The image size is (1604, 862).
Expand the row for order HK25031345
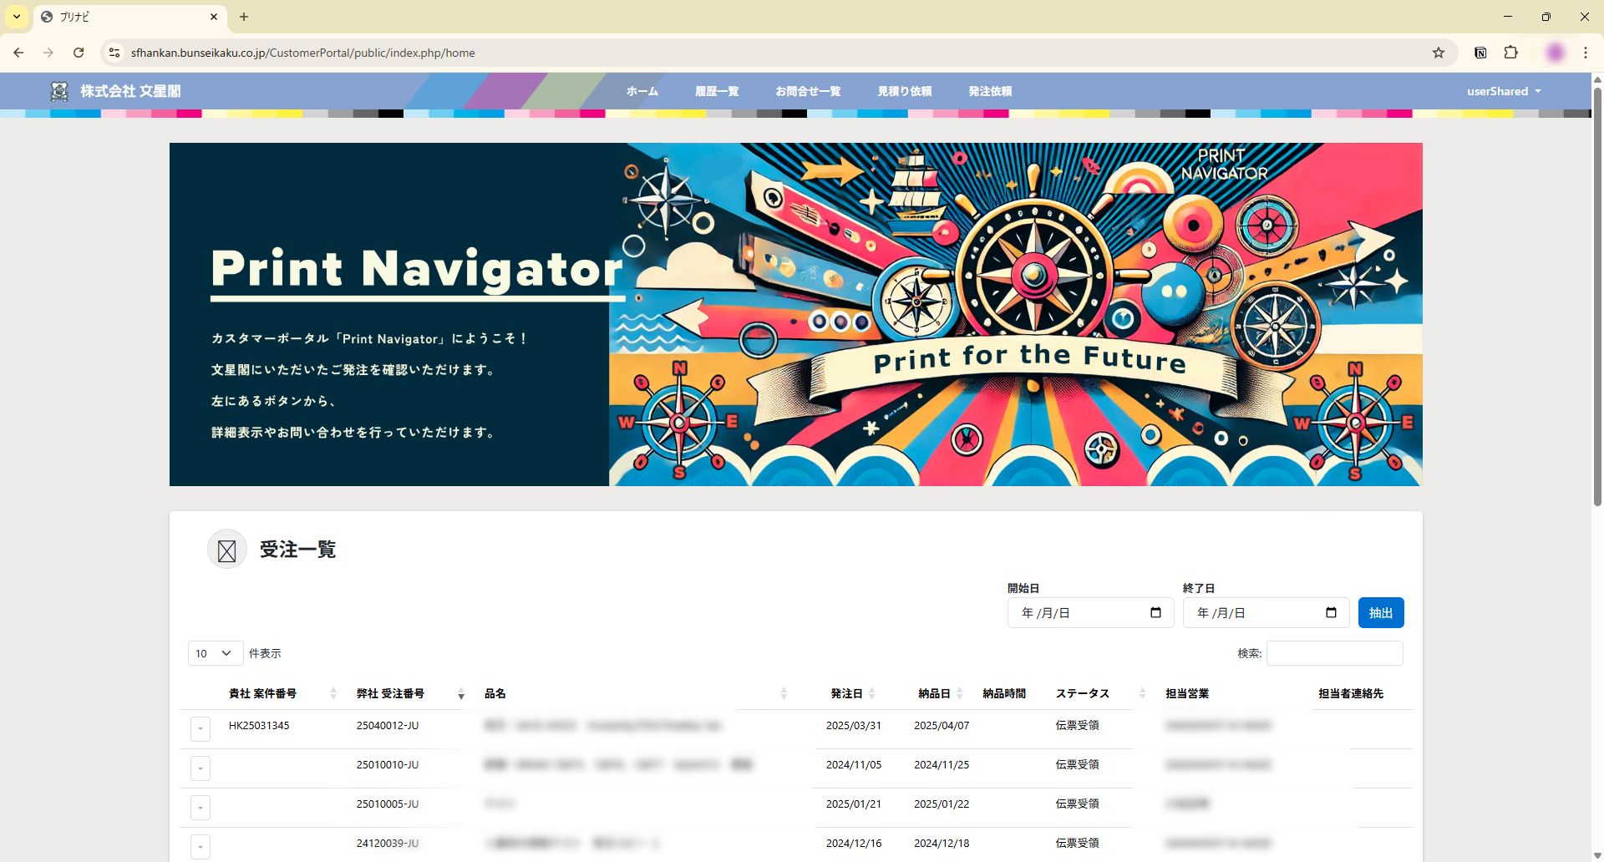tap(200, 728)
